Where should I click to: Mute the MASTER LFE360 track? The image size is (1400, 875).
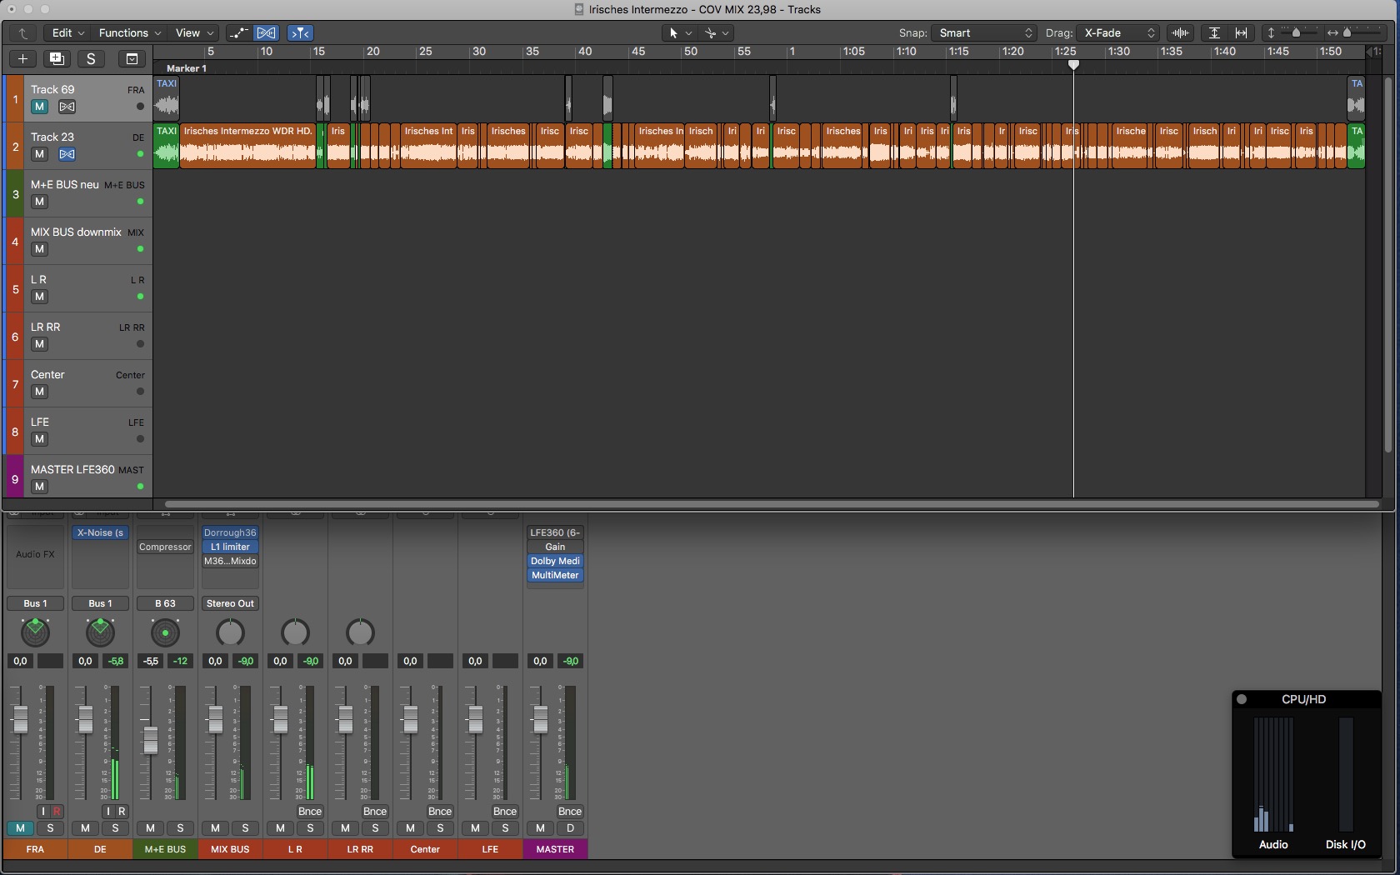[x=39, y=487]
